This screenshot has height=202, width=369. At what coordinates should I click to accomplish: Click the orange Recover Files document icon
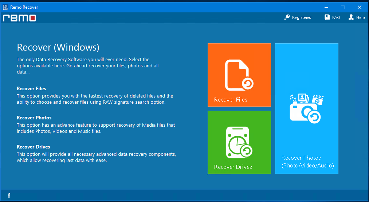click(239, 75)
